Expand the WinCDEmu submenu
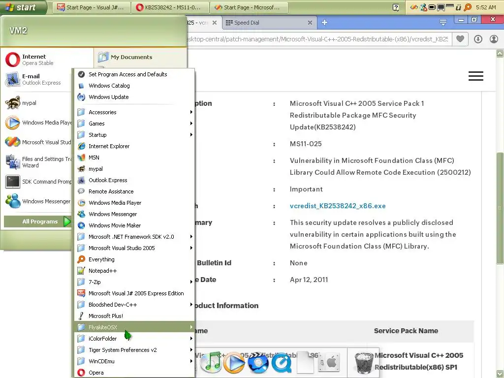Image resolution: width=504 pixels, height=378 pixels. [x=134, y=361]
